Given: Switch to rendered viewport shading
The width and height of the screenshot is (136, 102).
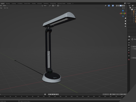Looking at the screenshot, I should pos(124,6).
